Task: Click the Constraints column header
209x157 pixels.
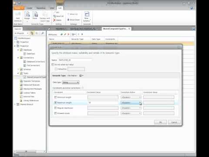Action: tap(111, 39)
